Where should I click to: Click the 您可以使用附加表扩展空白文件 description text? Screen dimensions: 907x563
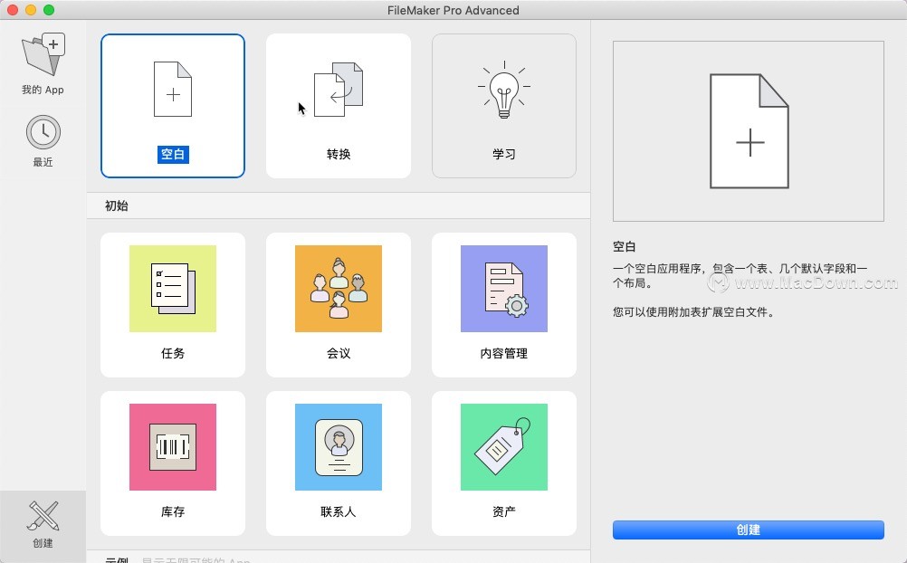tap(693, 312)
